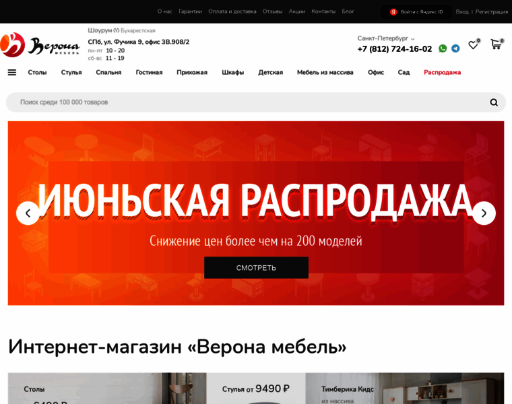
Task: Open the hamburger catalog menu
Action: pyautogui.click(x=12, y=73)
